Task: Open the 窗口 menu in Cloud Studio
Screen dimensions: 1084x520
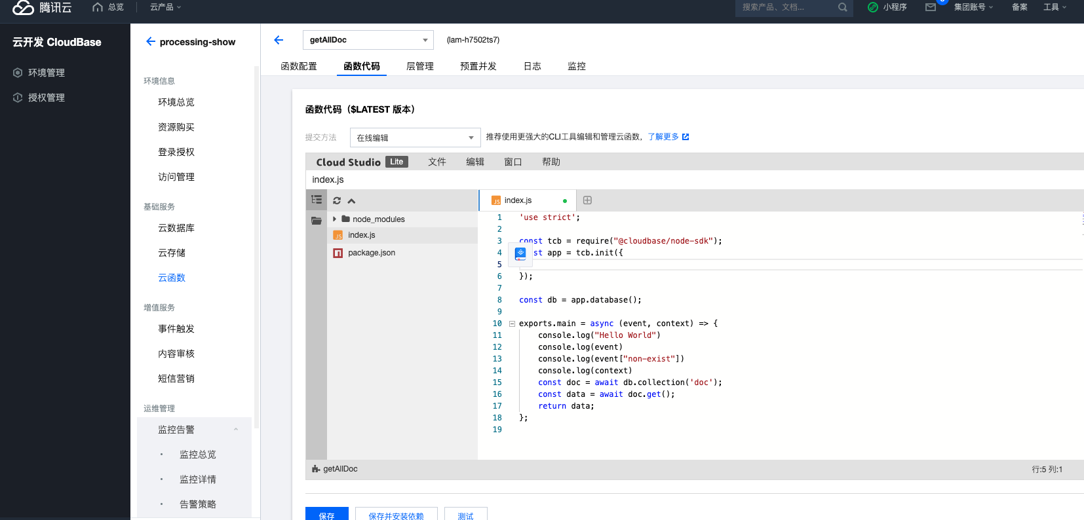Action: [x=513, y=162]
